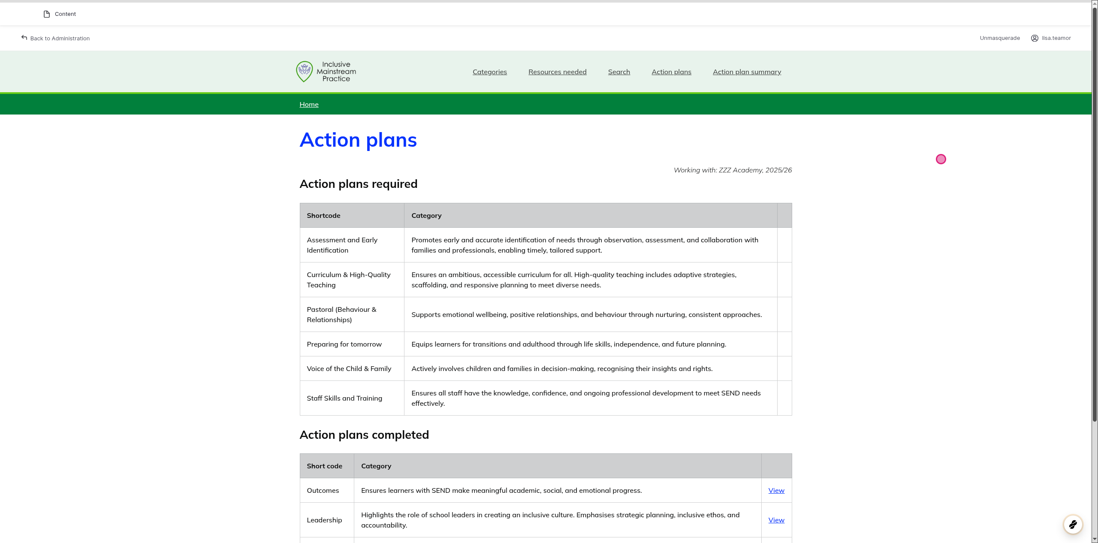Image resolution: width=1098 pixels, height=543 pixels.
Task: Click the lisa.teamor user avatar icon
Action: point(1035,38)
